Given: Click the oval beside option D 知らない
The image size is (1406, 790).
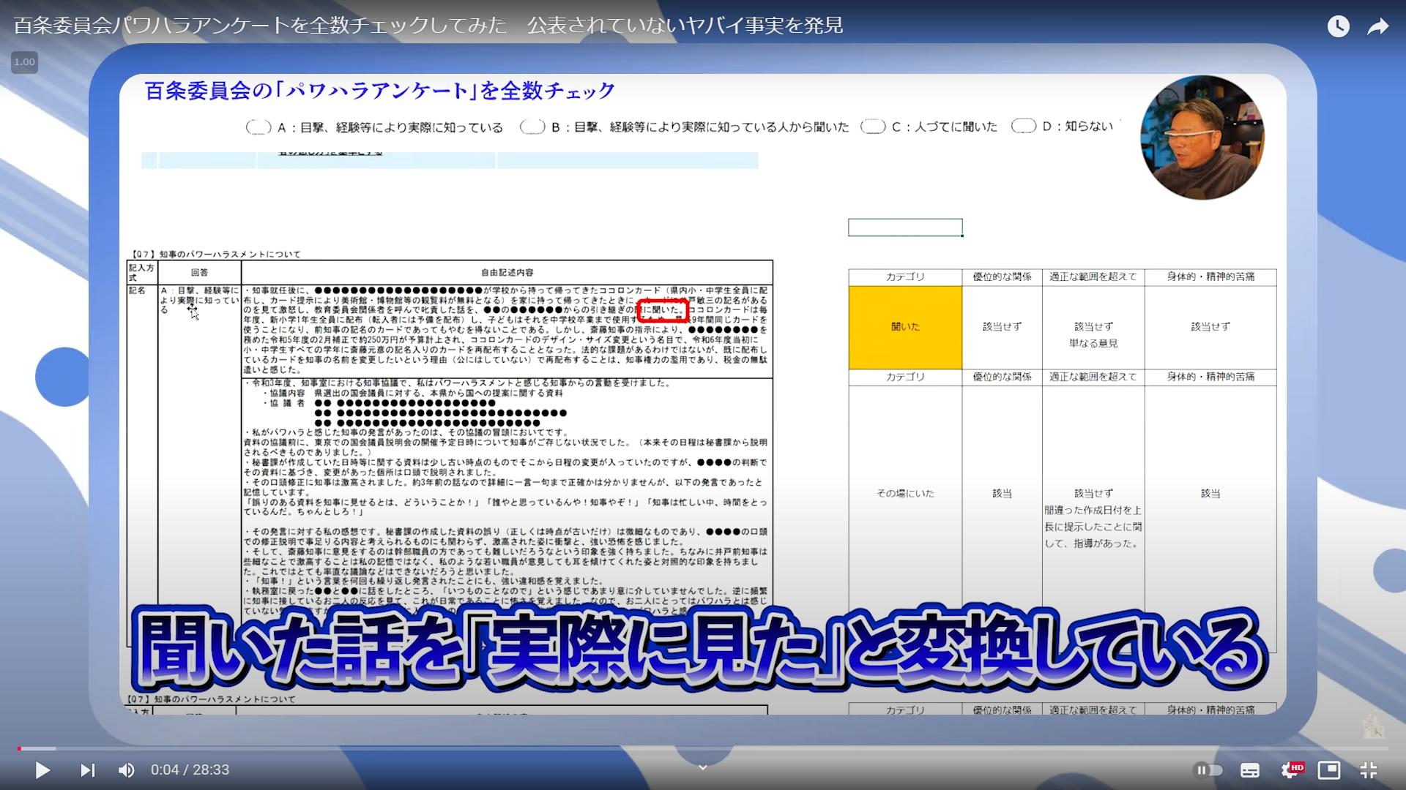Looking at the screenshot, I should point(1023,127).
